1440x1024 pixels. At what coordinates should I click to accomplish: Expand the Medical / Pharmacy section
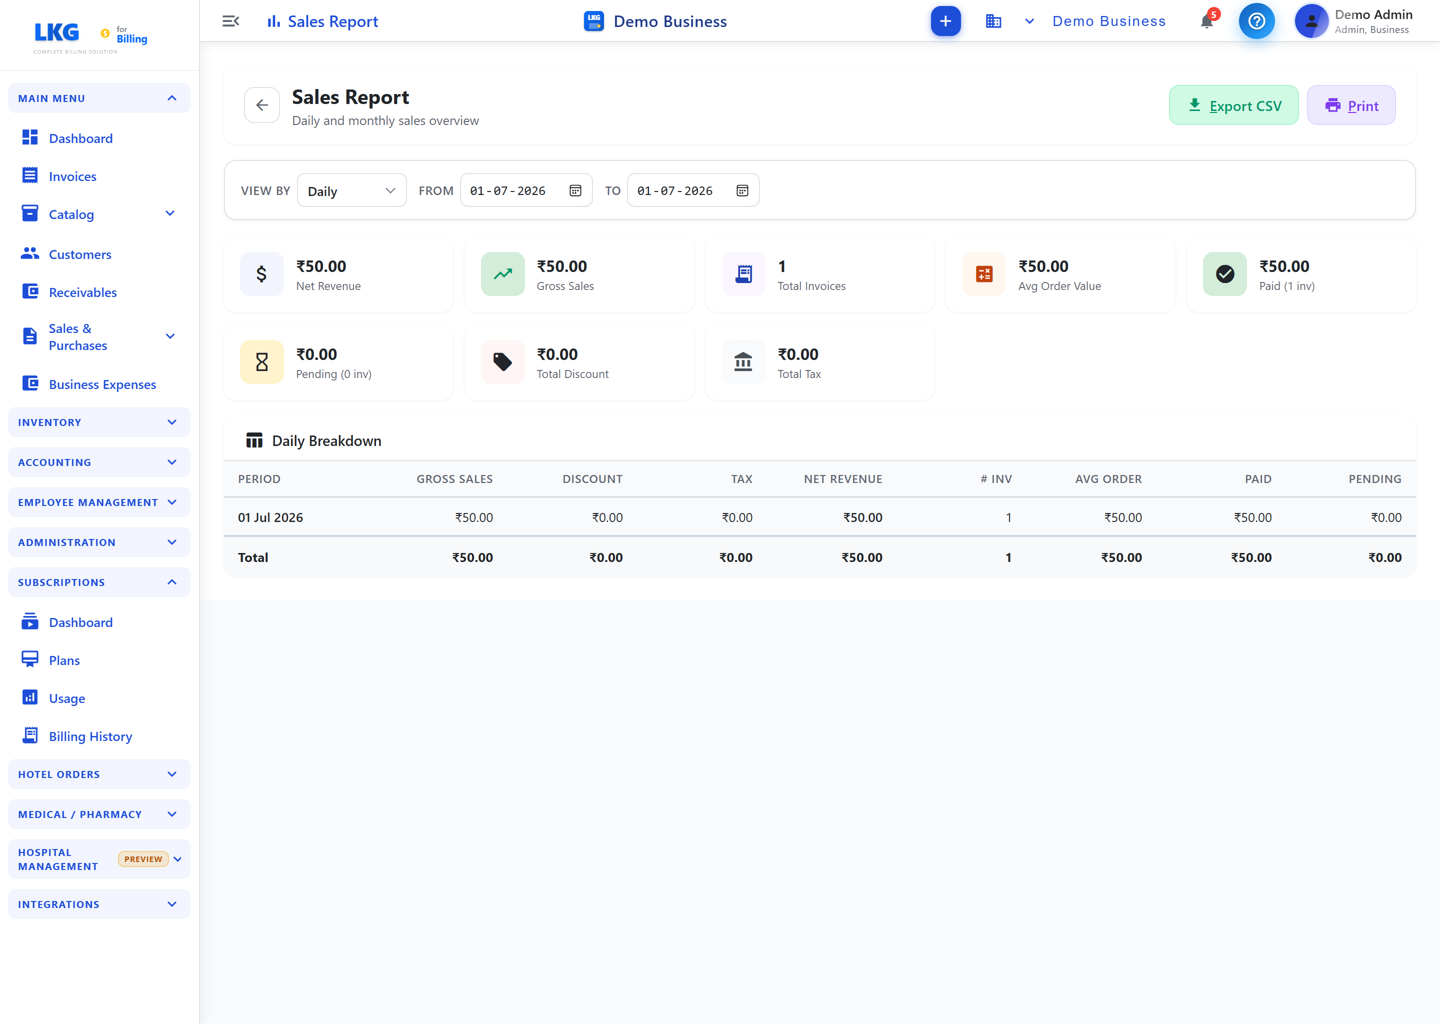99,814
